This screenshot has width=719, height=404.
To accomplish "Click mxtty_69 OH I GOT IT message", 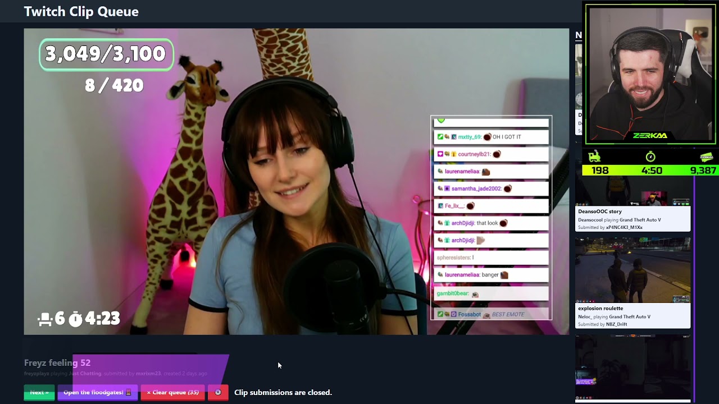I will (x=491, y=137).
